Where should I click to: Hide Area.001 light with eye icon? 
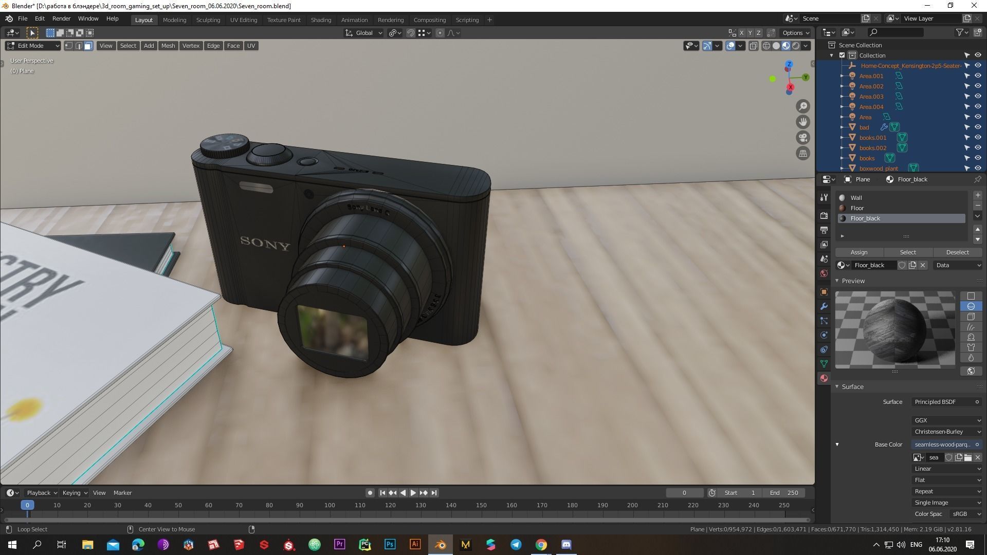tap(977, 76)
